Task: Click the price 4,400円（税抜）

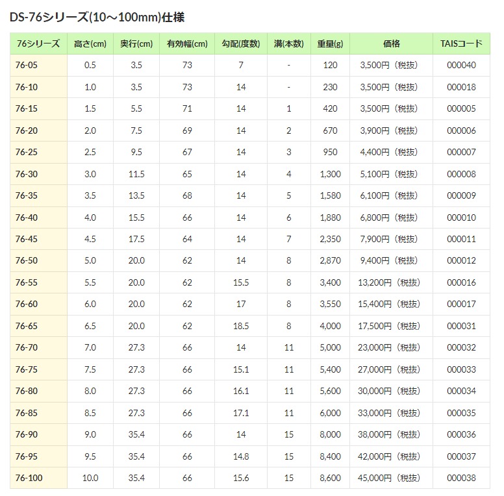Action: (389, 152)
